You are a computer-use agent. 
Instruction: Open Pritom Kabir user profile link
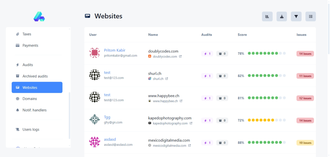pyautogui.click(x=114, y=50)
